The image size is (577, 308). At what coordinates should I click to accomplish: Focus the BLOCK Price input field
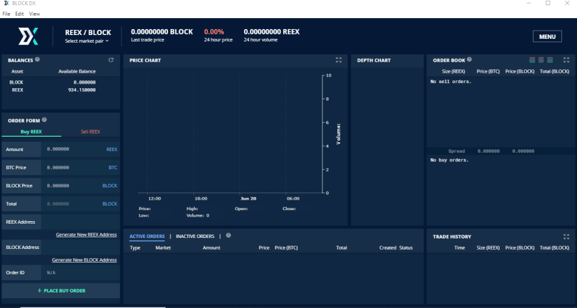pos(80,185)
